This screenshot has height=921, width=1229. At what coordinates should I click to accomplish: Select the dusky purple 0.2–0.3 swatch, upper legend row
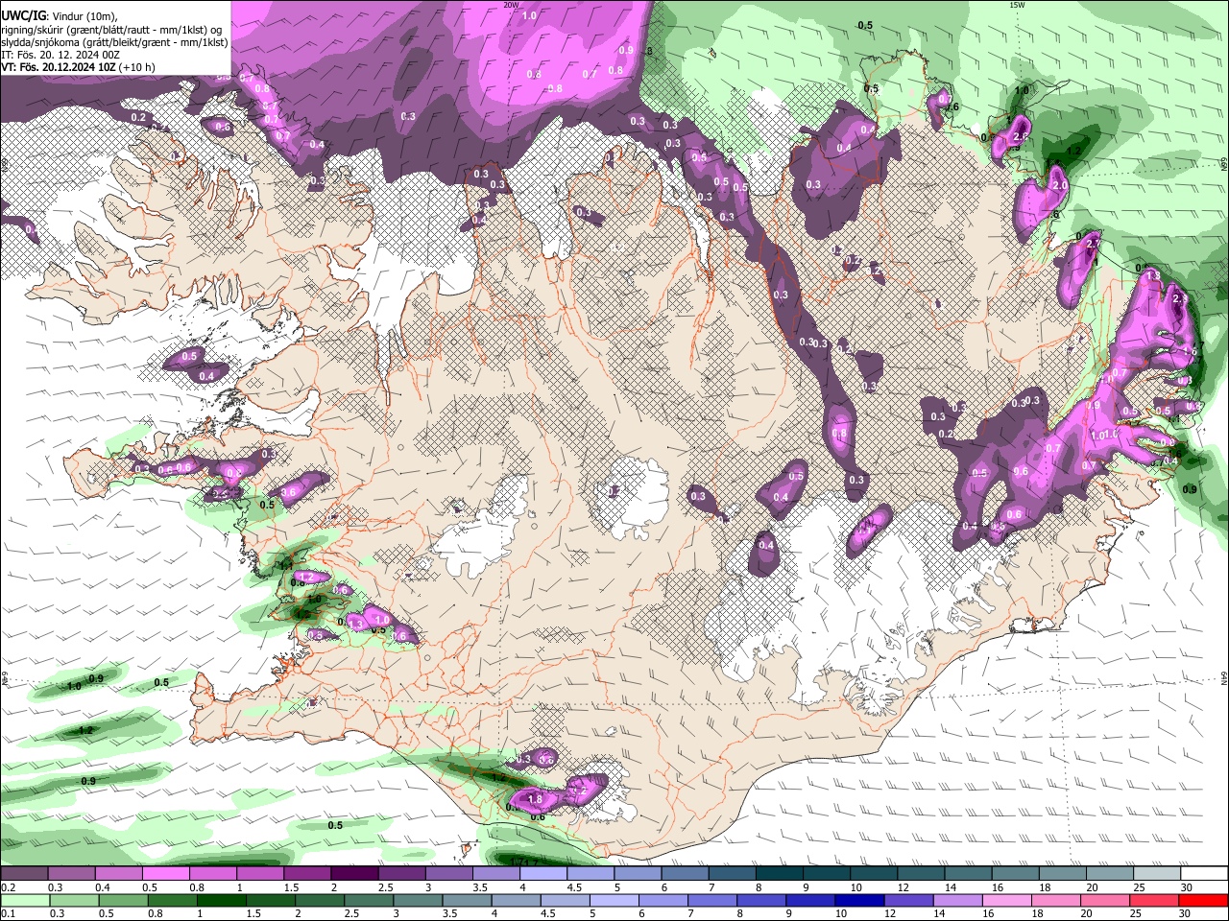(24, 874)
